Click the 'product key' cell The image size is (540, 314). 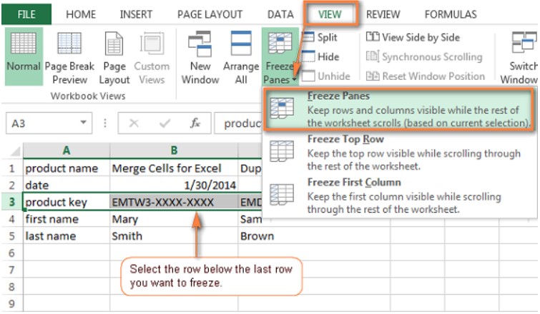[67, 202]
